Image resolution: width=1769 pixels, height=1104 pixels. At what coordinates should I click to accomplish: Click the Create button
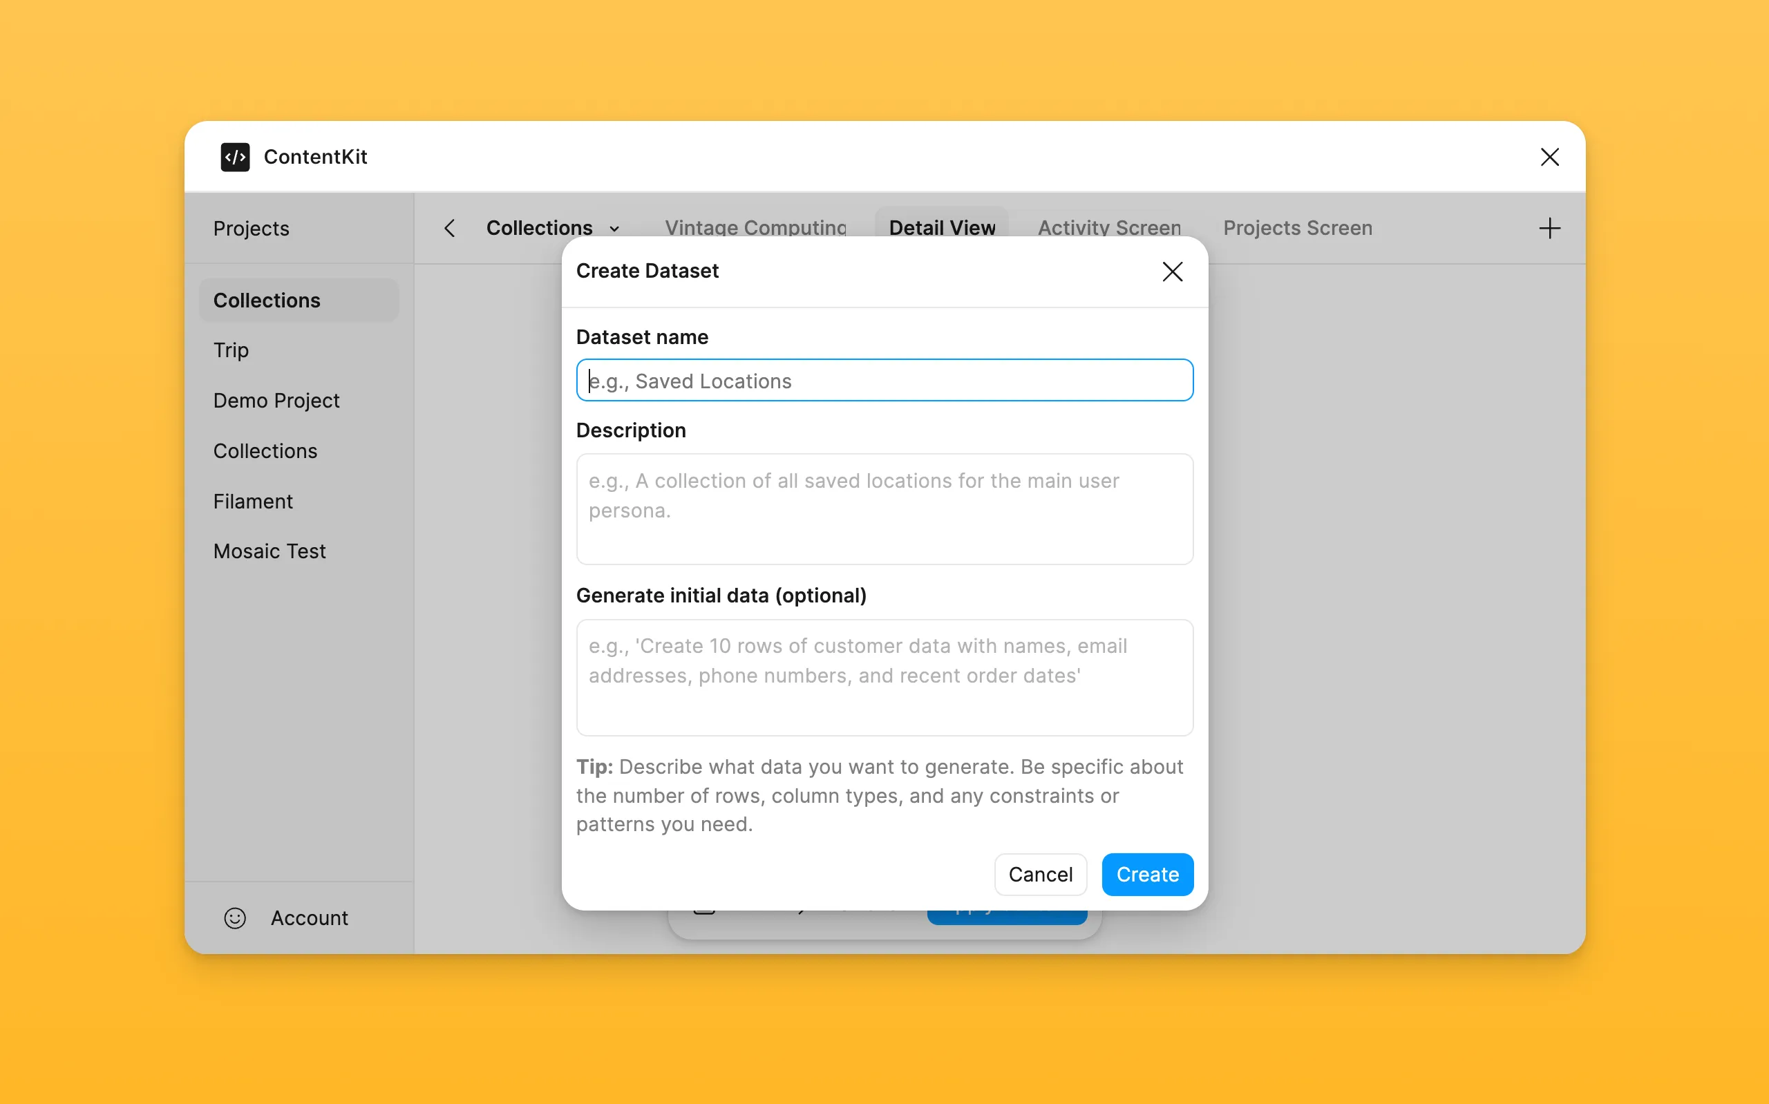[1146, 874]
